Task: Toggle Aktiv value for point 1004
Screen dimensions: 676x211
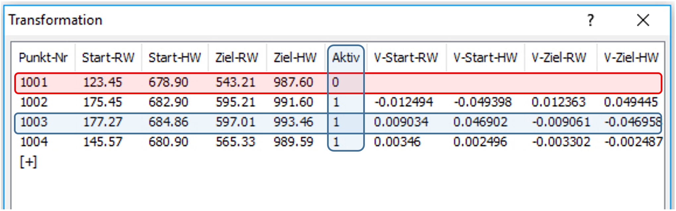Action: (x=336, y=142)
